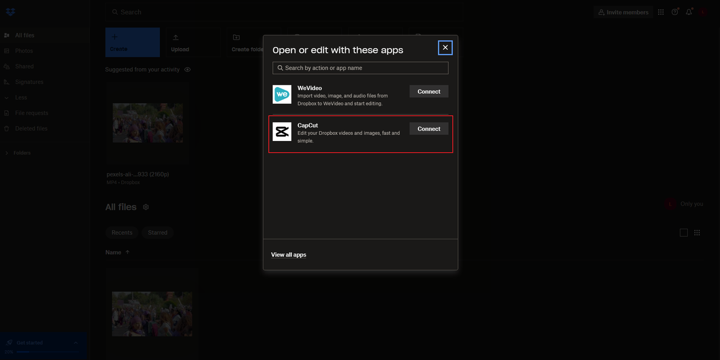This screenshot has width=720, height=360.
Task: Open the apps grid icon in the top bar
Action: tap(660, 12)
